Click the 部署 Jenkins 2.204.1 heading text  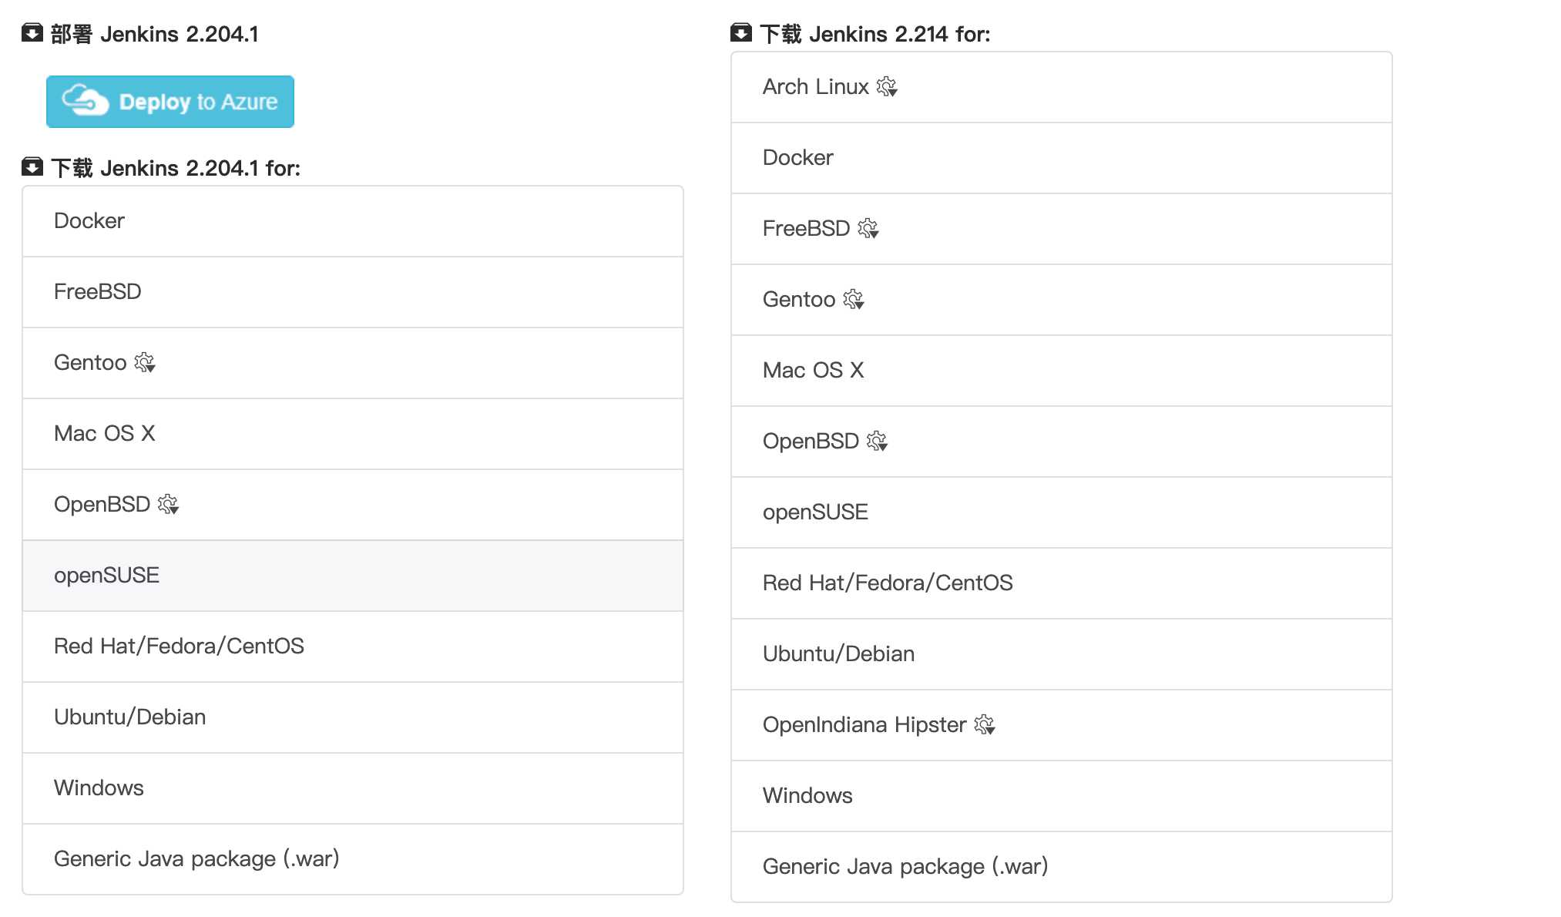click(x=155, y=34)
